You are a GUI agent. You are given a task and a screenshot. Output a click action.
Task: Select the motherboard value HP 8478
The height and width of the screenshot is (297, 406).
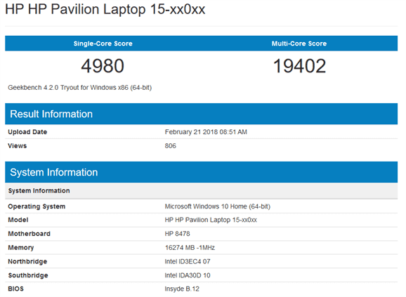pos(178,234)
